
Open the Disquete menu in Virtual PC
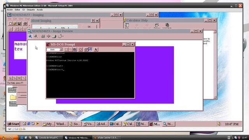point(31,10)
